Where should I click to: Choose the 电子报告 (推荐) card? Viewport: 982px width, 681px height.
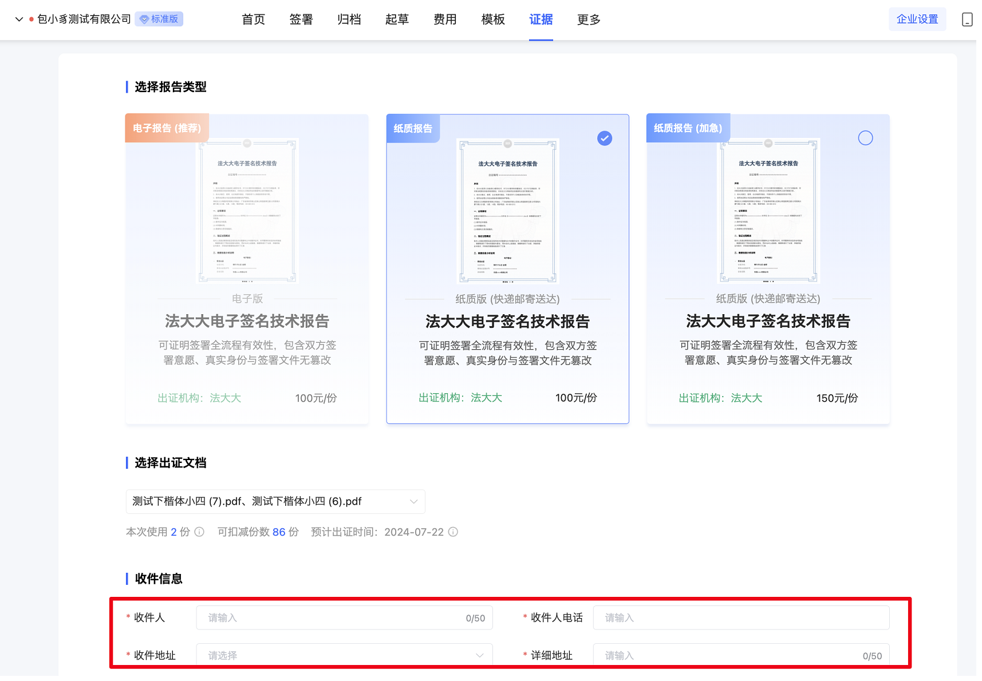[247, 269]
